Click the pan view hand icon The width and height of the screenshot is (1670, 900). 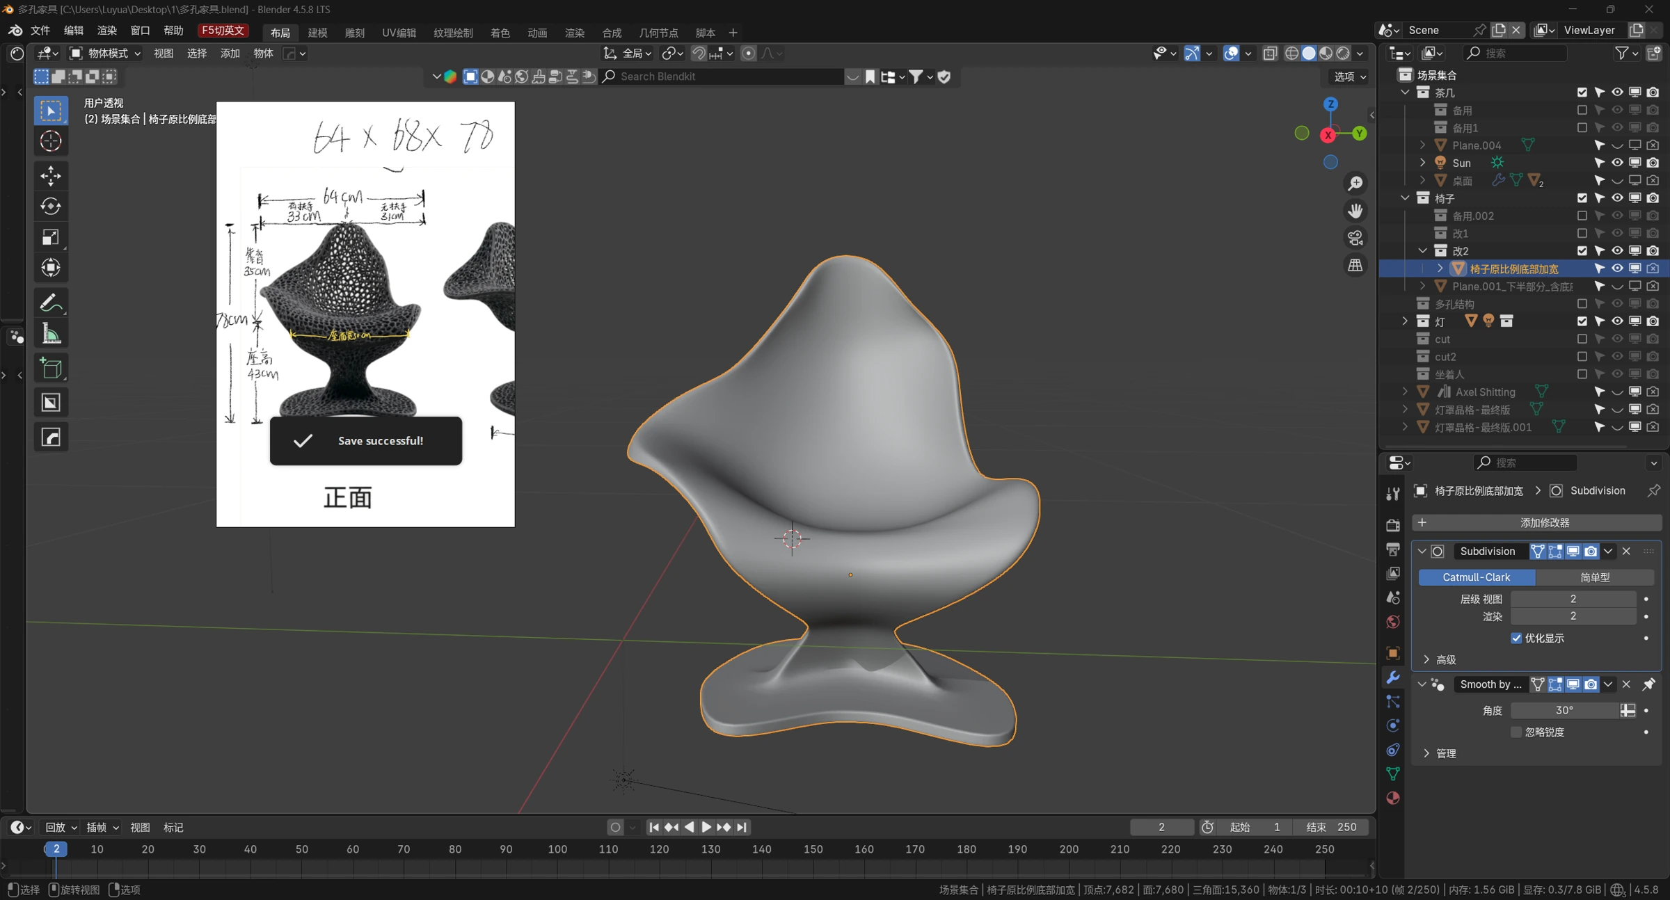(x=1355, y=211)
